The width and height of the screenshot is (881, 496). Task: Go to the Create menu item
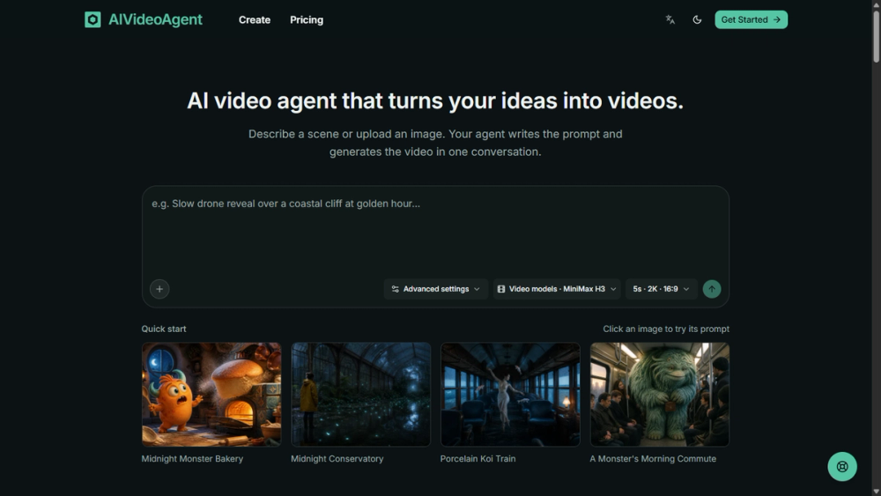255,19
